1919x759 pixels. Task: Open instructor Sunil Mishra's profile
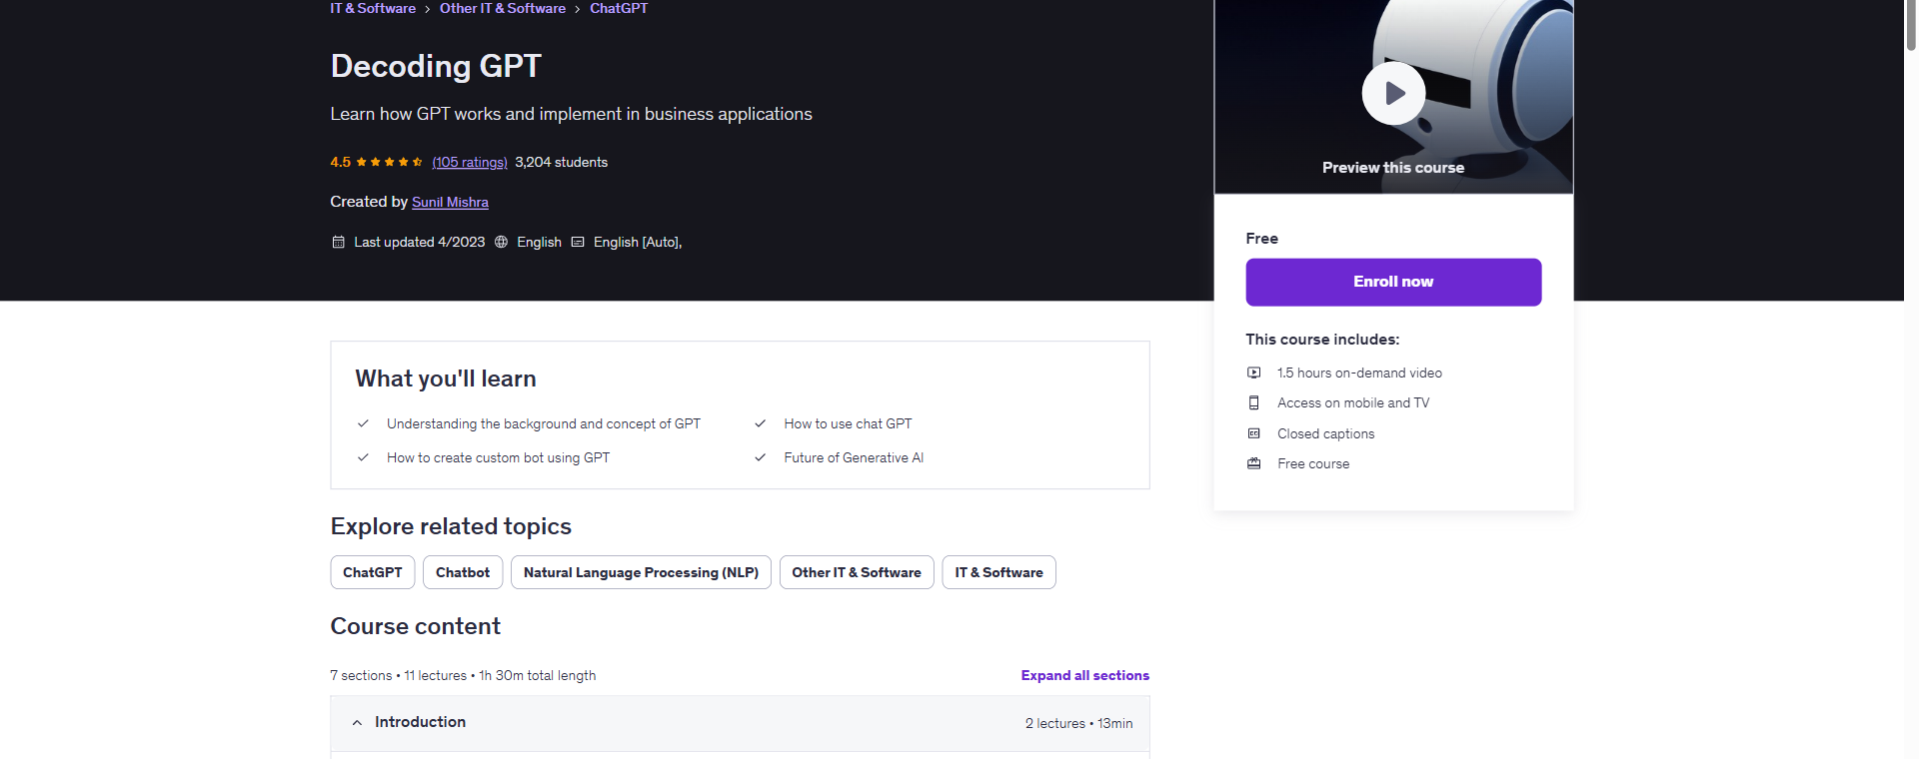point(450,202)
